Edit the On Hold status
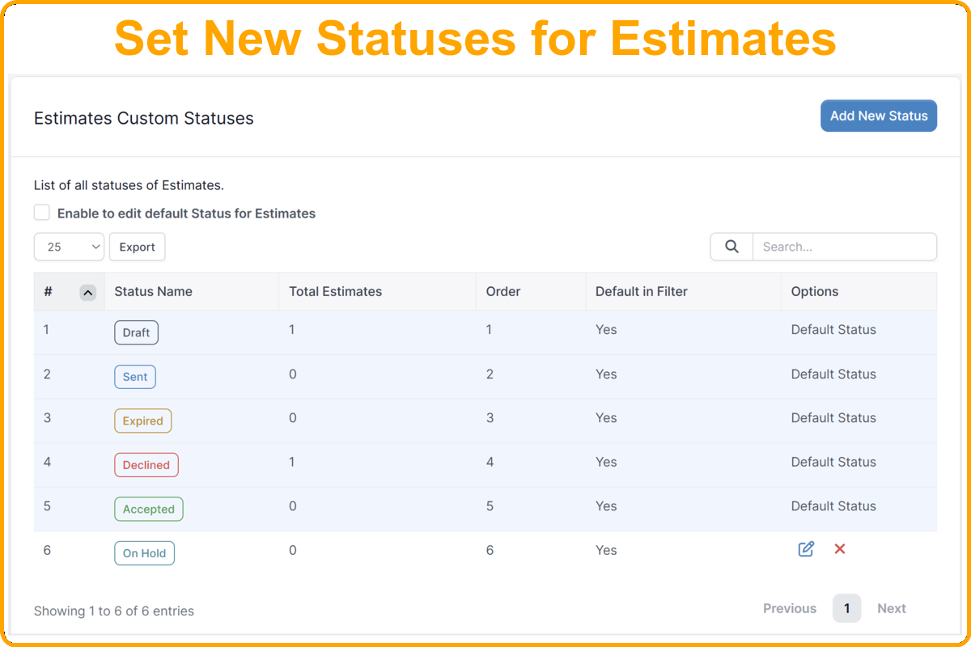971x647 pixels. pos(805,549)
